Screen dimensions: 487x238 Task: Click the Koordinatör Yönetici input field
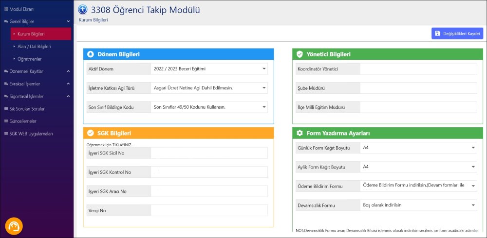[418, 69]
